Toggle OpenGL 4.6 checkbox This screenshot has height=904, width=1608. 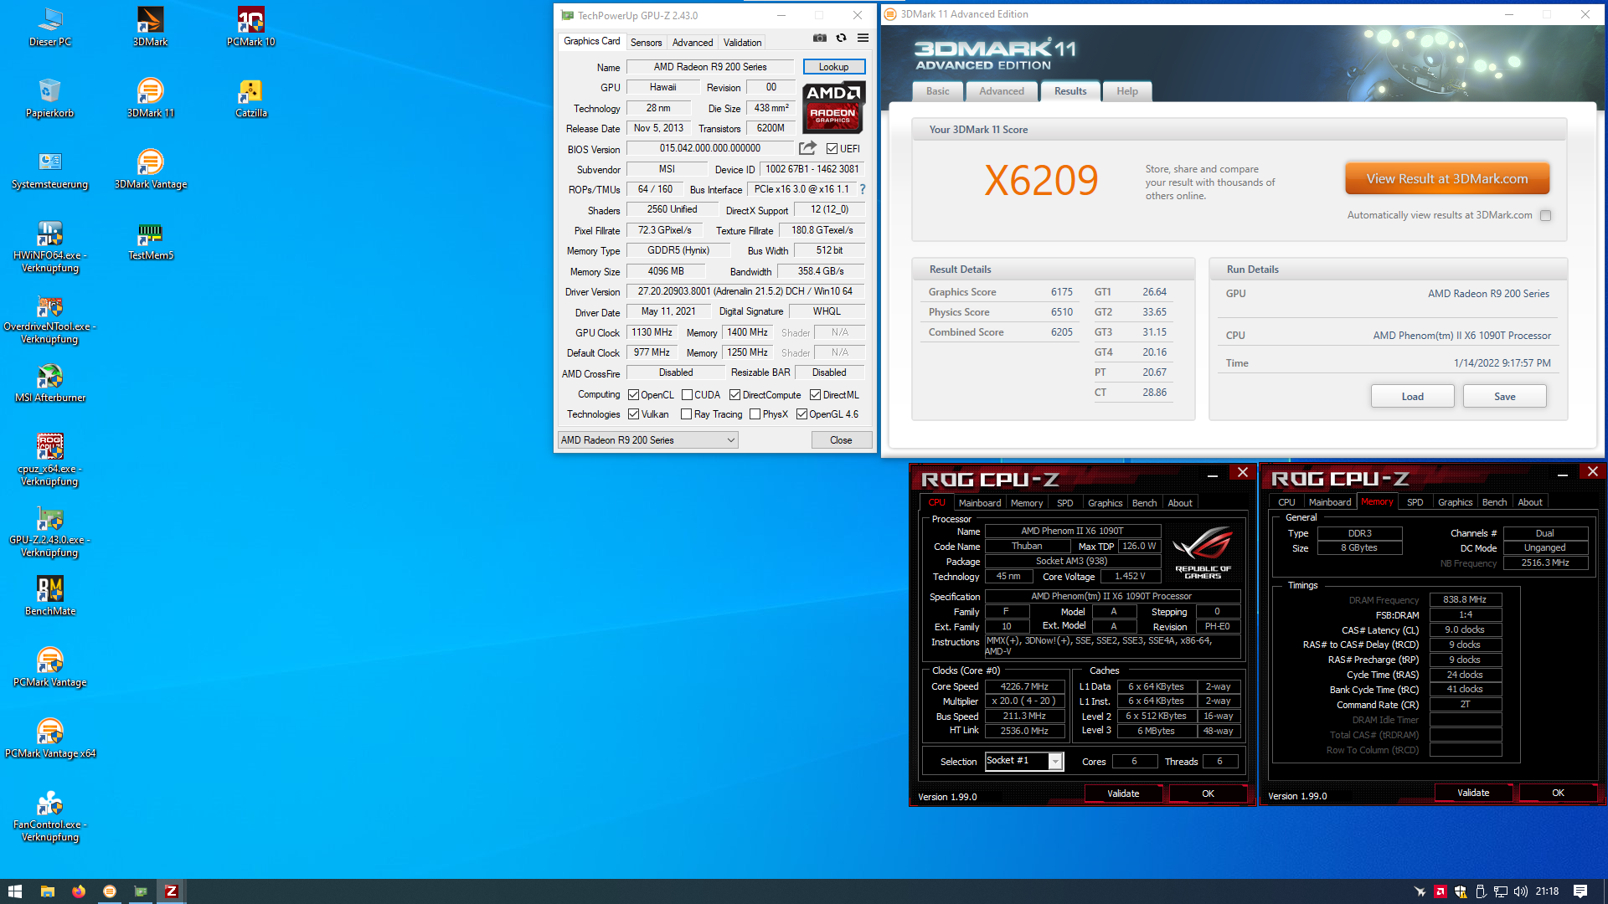(x=801, y=414)
